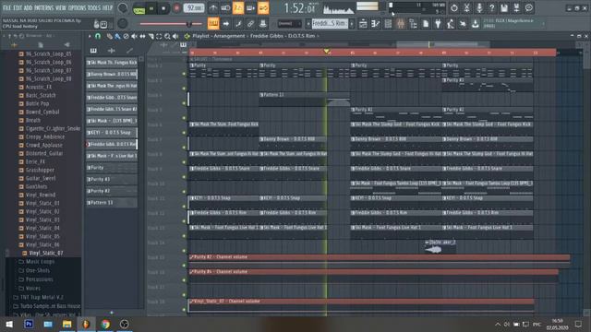Click the question mark help icon
The width and height of the screenshot is (591, 332).
(491, 8)
